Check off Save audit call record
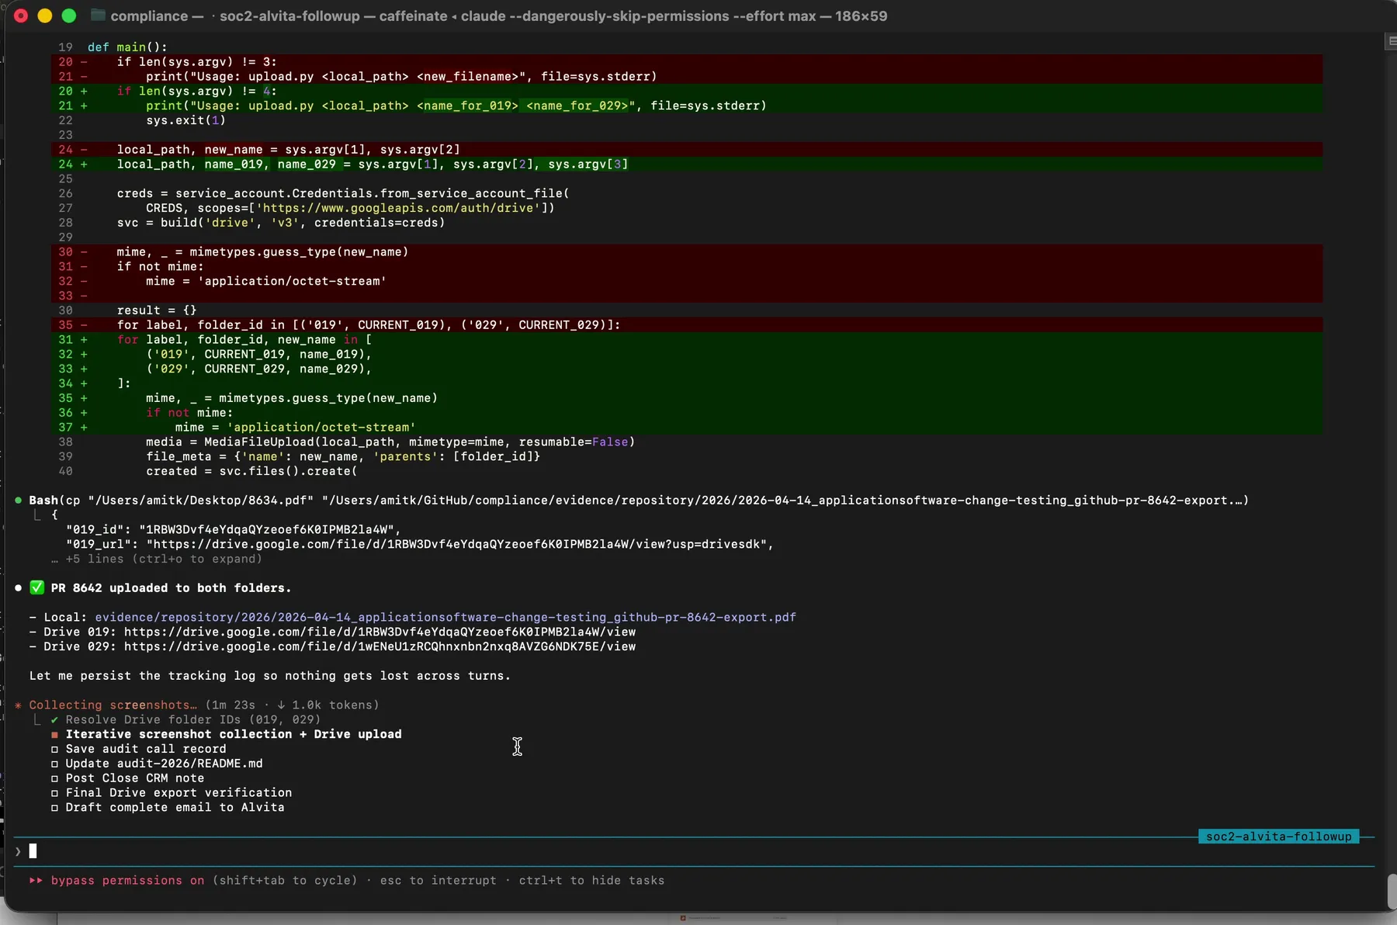This screenshot has width=1397, height=925. coord(54,750)
